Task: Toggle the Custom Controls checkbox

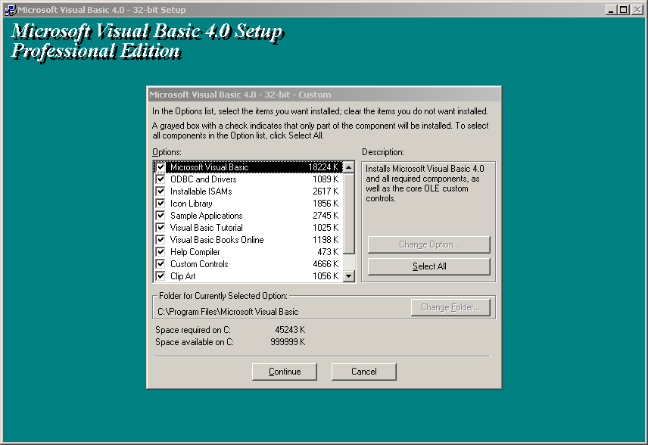Action: coord(160,263)
